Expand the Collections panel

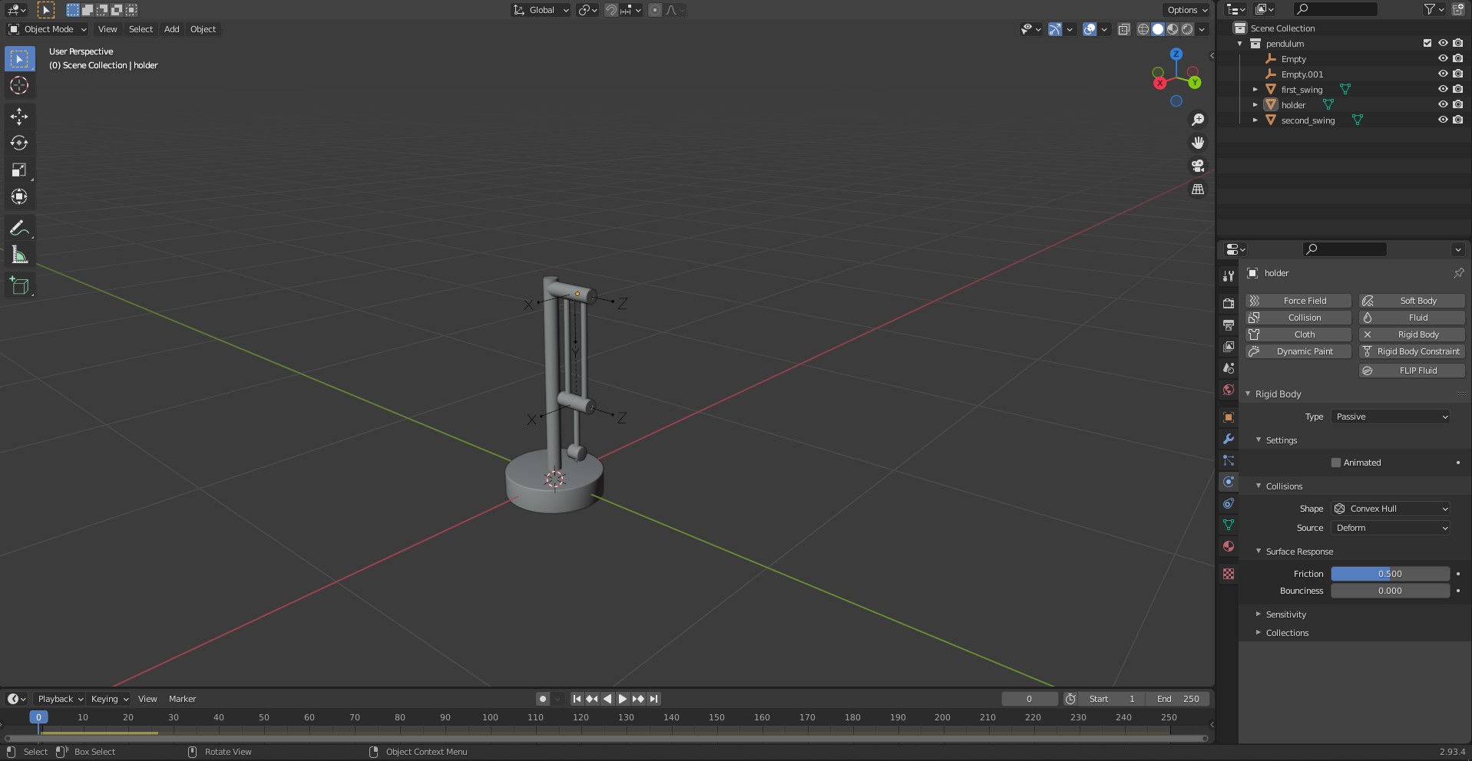tap(1287, 633)
